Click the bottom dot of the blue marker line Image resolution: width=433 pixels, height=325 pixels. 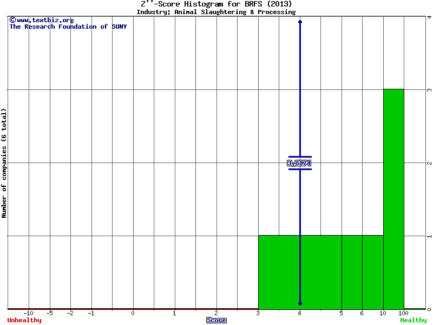point(300,304)
